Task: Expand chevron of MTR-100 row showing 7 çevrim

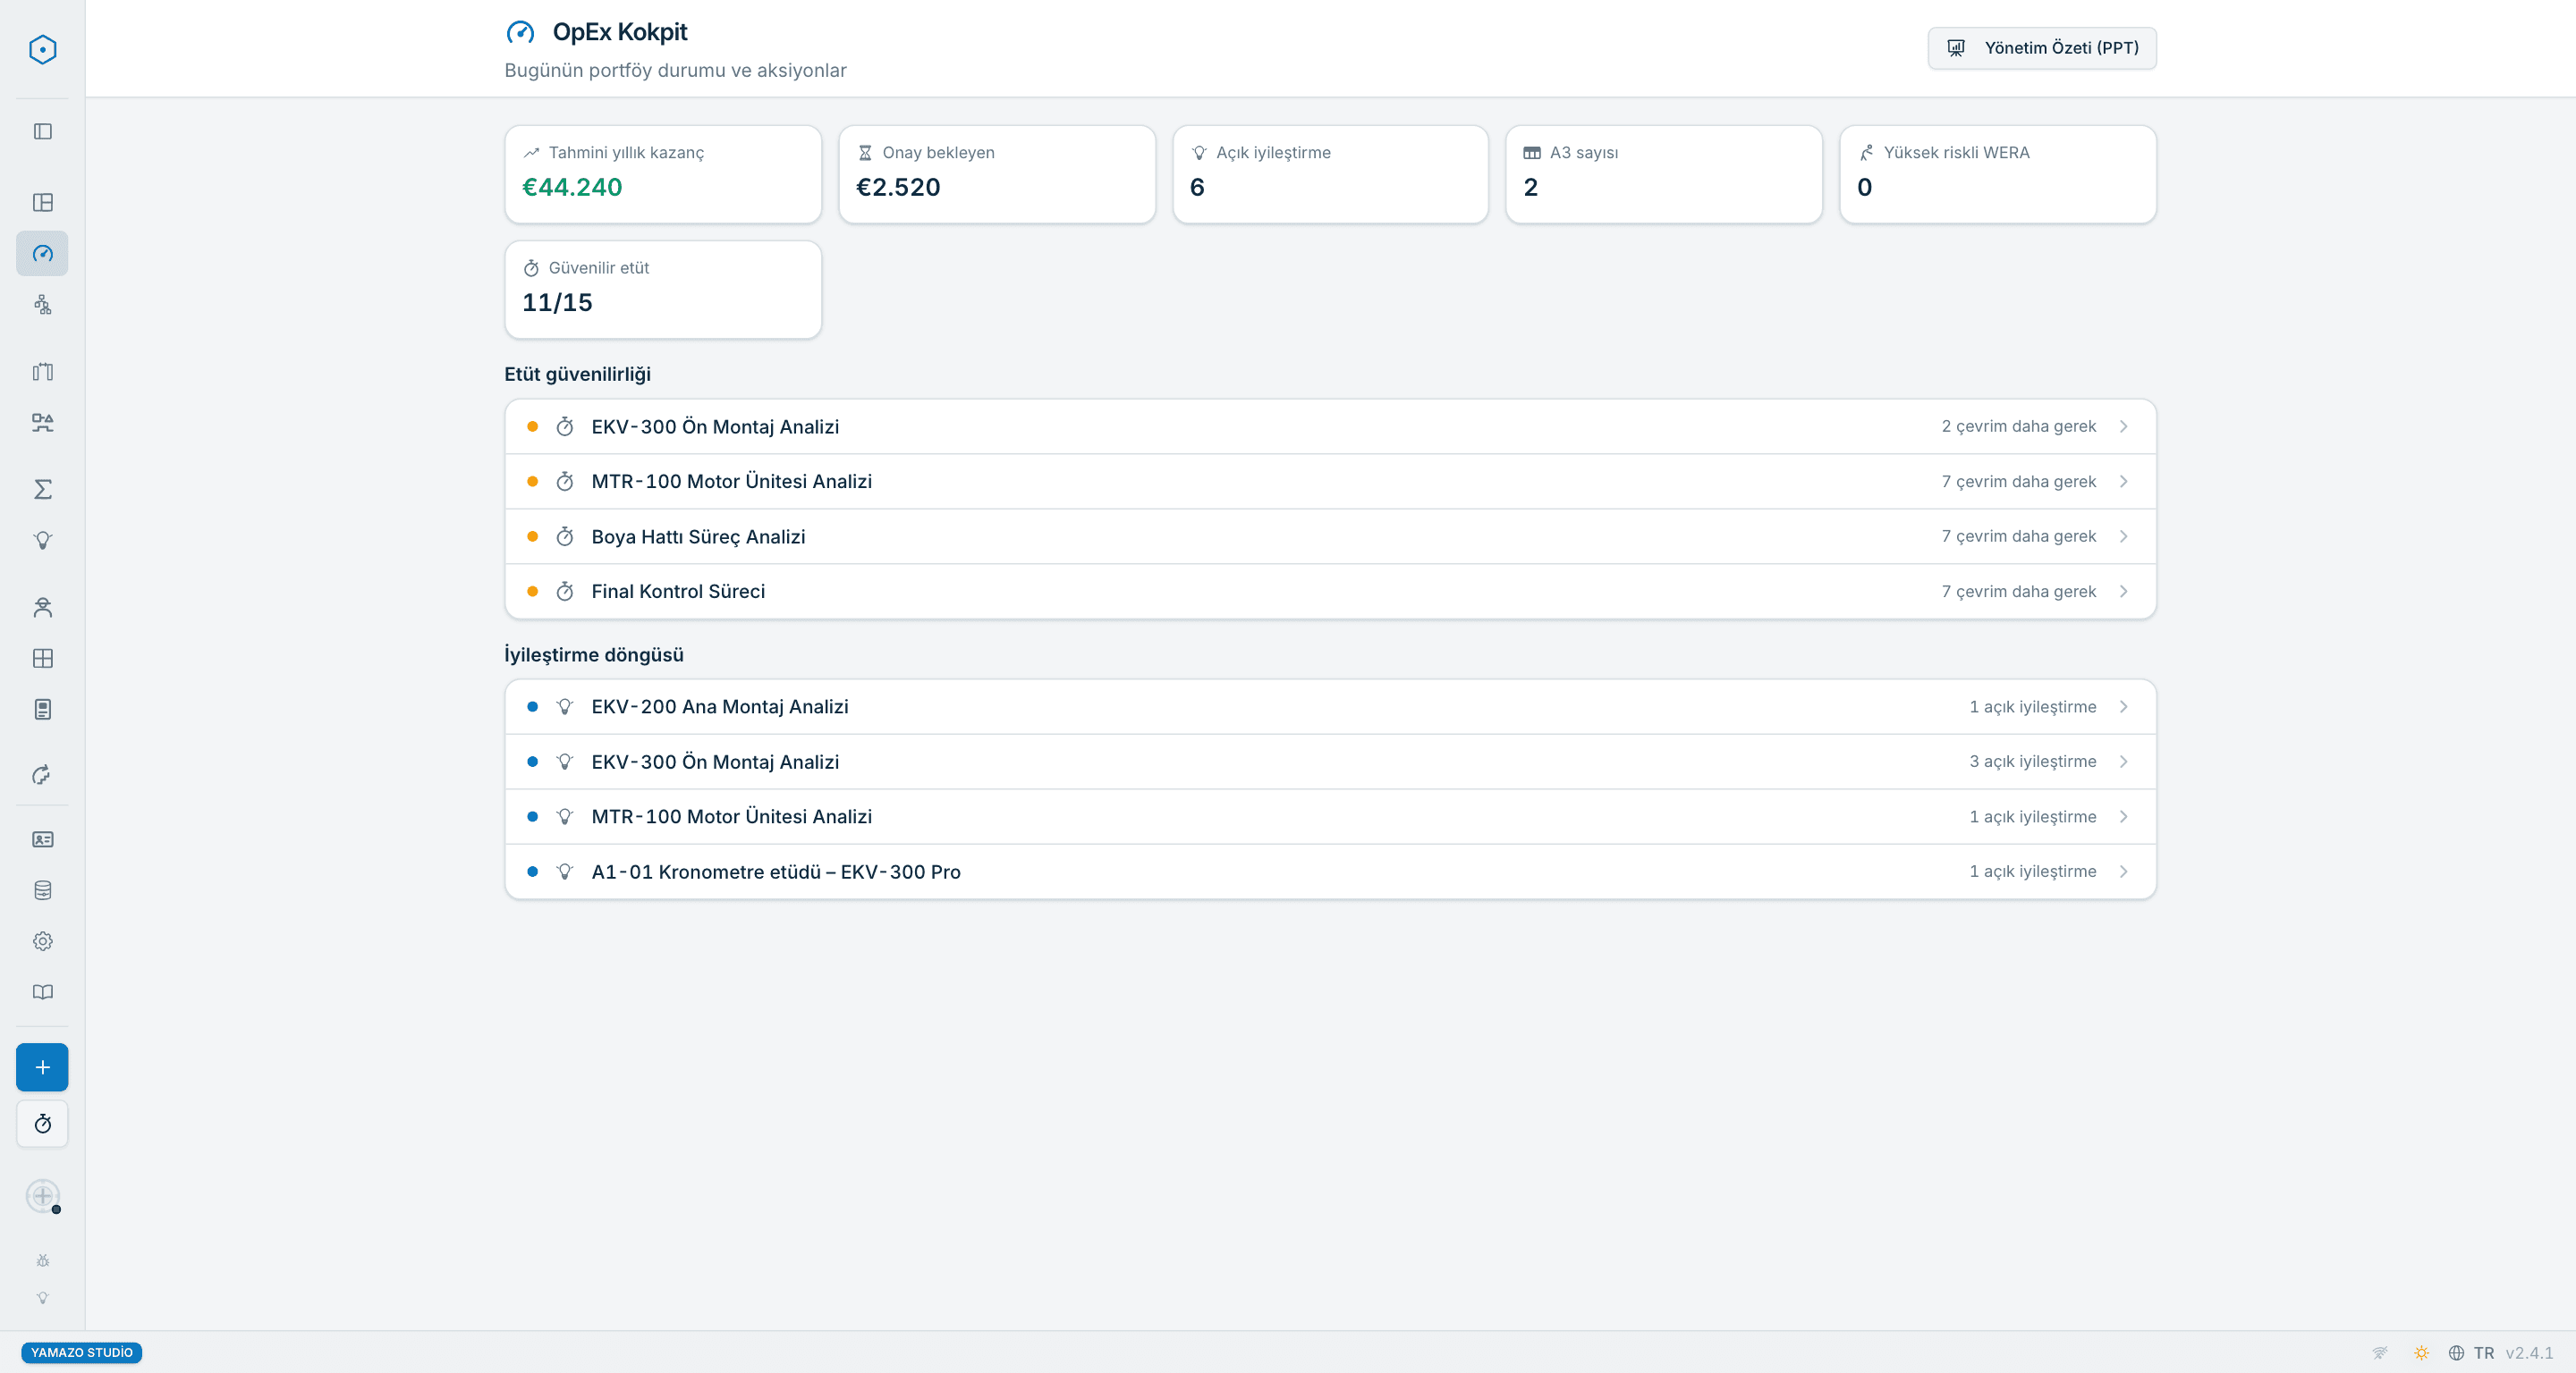Action: [x=2124, y=482]
